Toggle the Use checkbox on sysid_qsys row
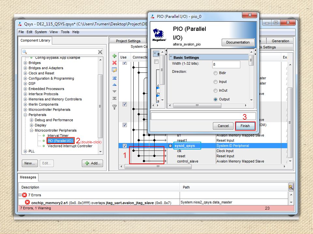The image size is (313, 234). [x=125, y=146]
